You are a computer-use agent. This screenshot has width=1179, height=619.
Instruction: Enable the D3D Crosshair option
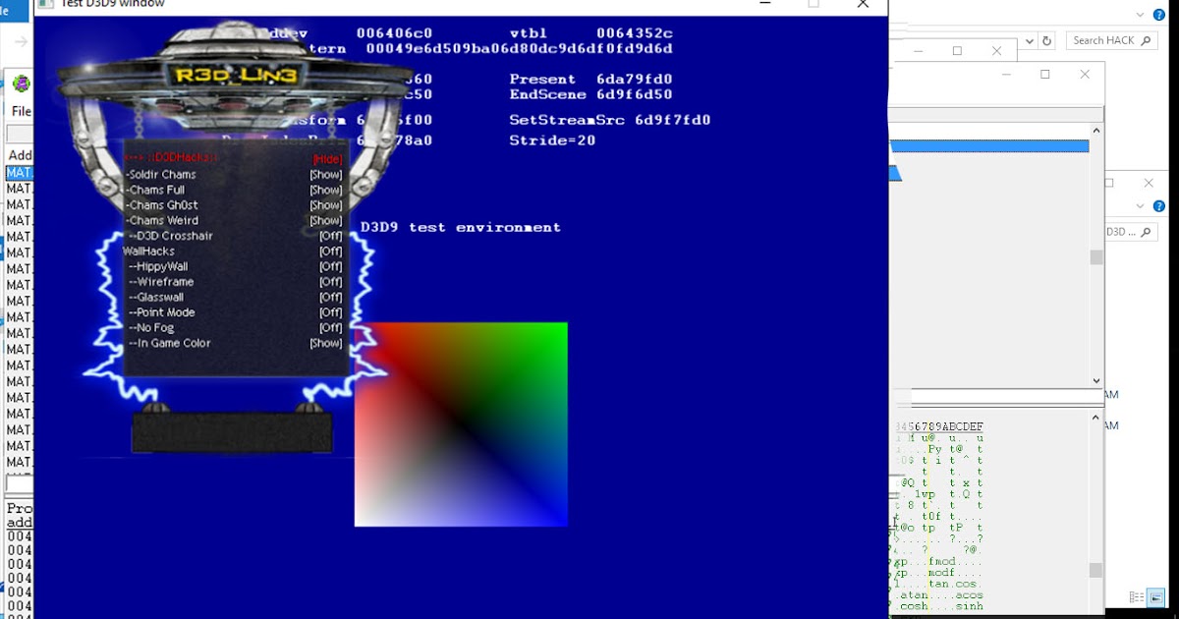(331, 236)
